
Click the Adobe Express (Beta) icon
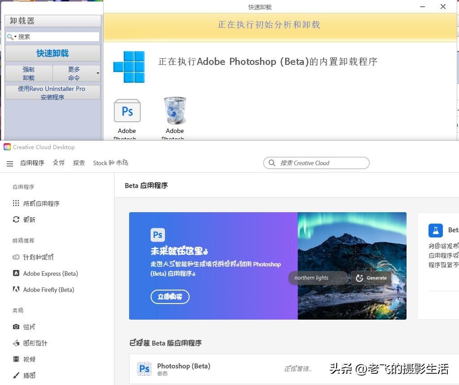[16, 273]
